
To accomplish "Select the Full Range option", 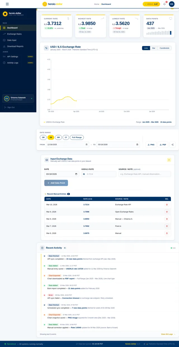I will coord(77,137).
